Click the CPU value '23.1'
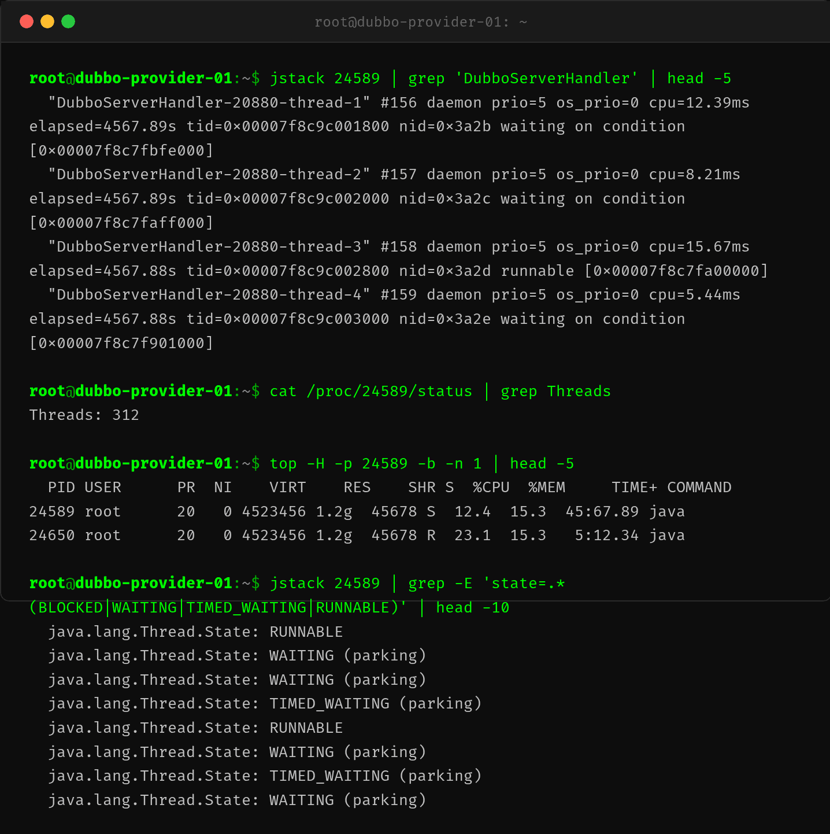Image resolution: width=830 pixels, height=834 pixels. click(473, 535)
